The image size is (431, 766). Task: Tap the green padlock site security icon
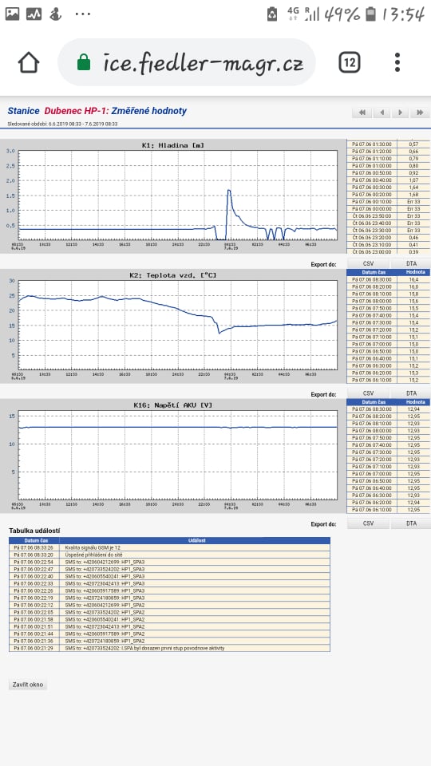tap(84, 62)
